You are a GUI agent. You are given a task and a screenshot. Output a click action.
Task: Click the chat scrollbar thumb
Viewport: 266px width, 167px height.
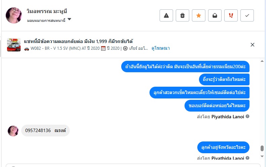262,148
